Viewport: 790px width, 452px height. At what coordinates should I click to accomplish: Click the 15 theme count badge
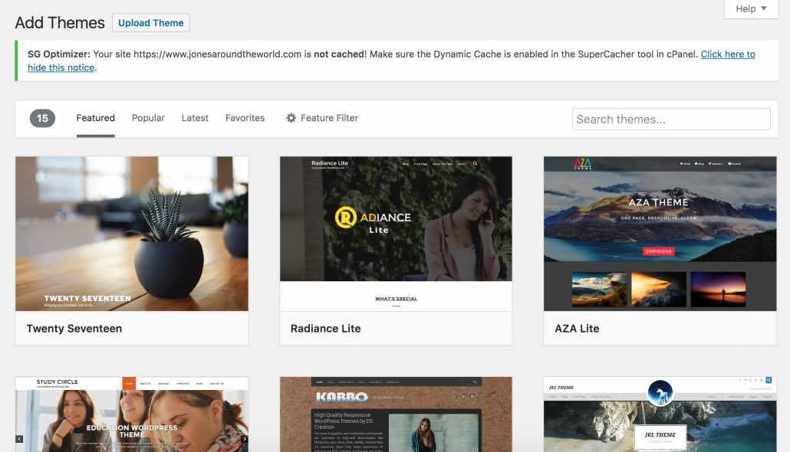(x=42, y=118)
